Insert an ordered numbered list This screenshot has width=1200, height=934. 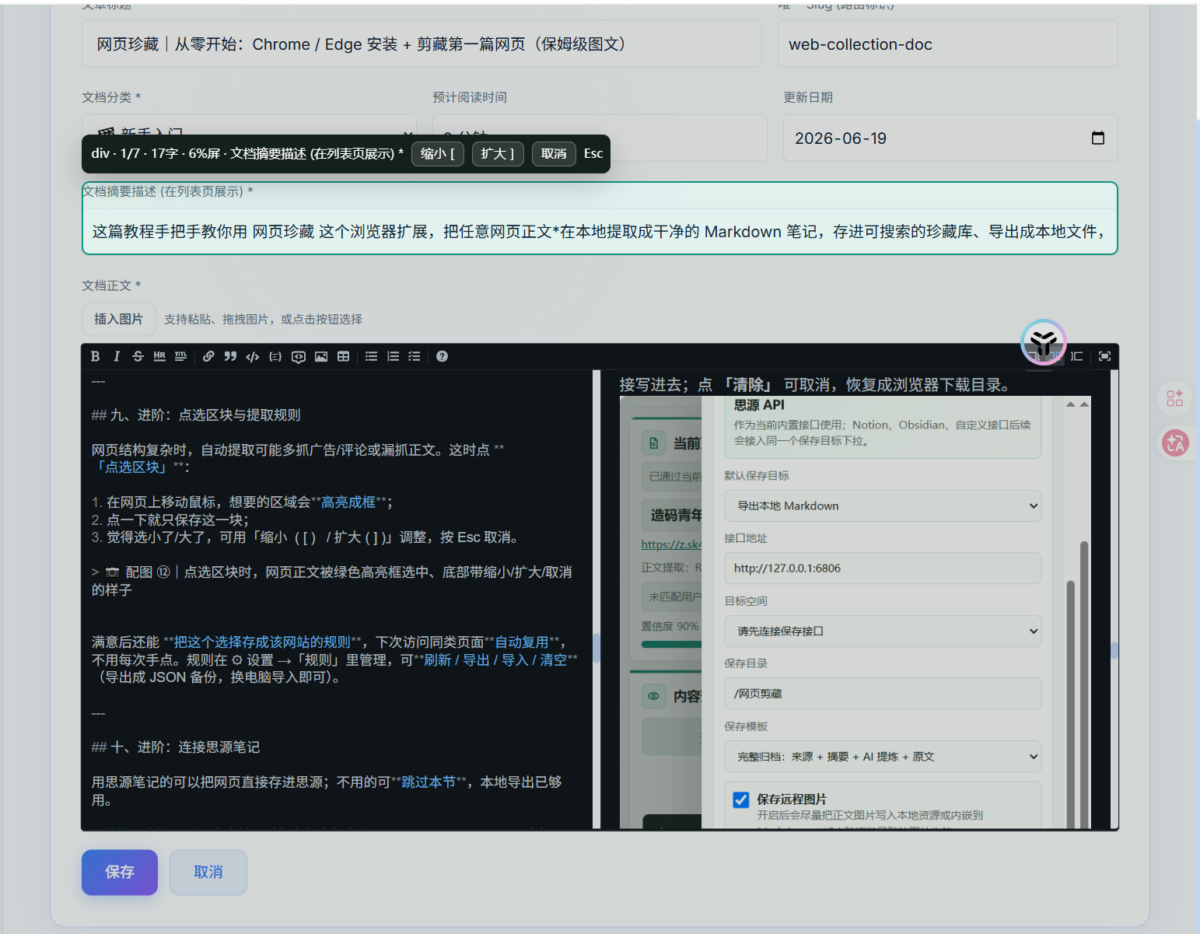point(393,356)
